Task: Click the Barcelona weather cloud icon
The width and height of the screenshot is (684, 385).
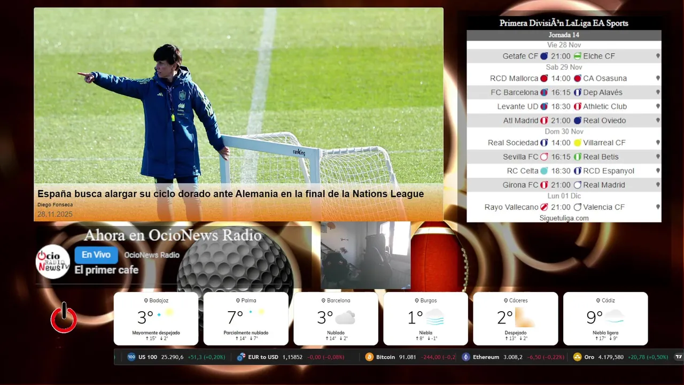Action: (x=345, y=318)
